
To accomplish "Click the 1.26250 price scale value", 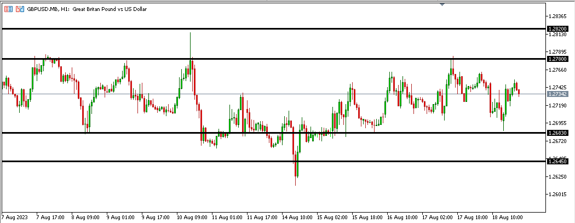I will pyautogui.click(x=558, y=176).
